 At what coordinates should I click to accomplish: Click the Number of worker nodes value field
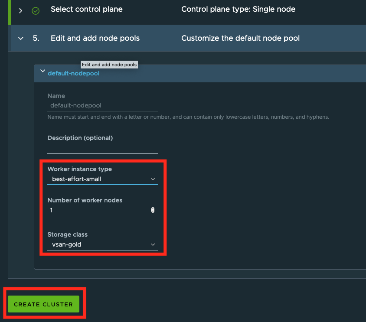click(x=100, y=210)
